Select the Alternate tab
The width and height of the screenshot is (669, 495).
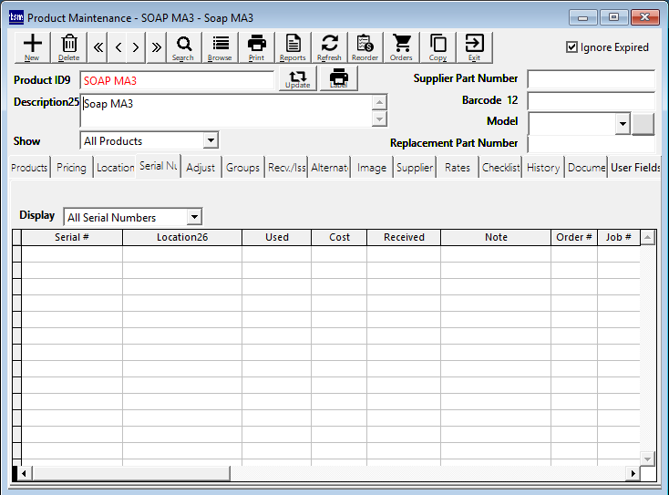click(x=329, y=168)
